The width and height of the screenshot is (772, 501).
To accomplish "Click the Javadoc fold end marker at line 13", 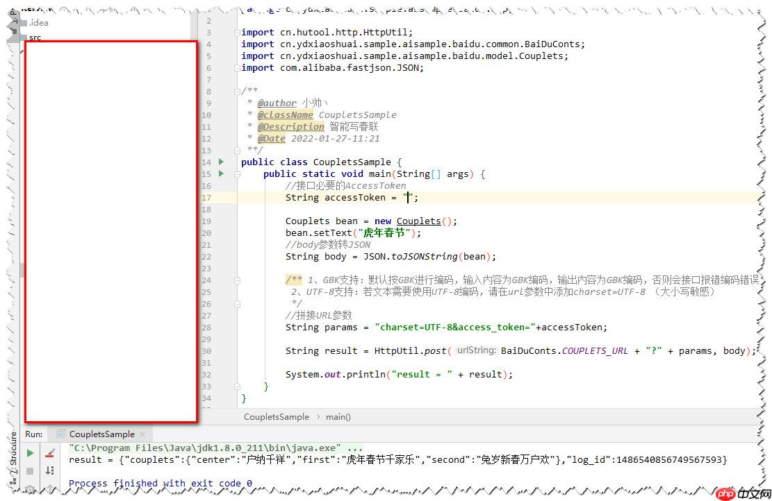I will 237,151.
